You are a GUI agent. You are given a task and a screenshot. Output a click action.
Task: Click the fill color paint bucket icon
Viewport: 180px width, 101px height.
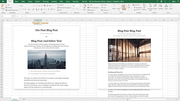tap(33, 9)
